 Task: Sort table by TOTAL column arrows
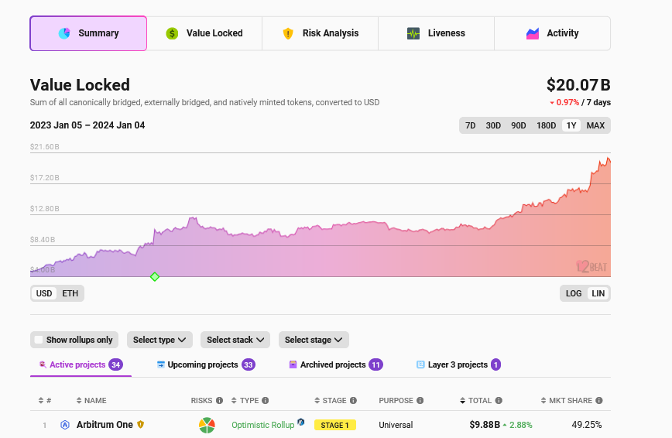[462, 401]
